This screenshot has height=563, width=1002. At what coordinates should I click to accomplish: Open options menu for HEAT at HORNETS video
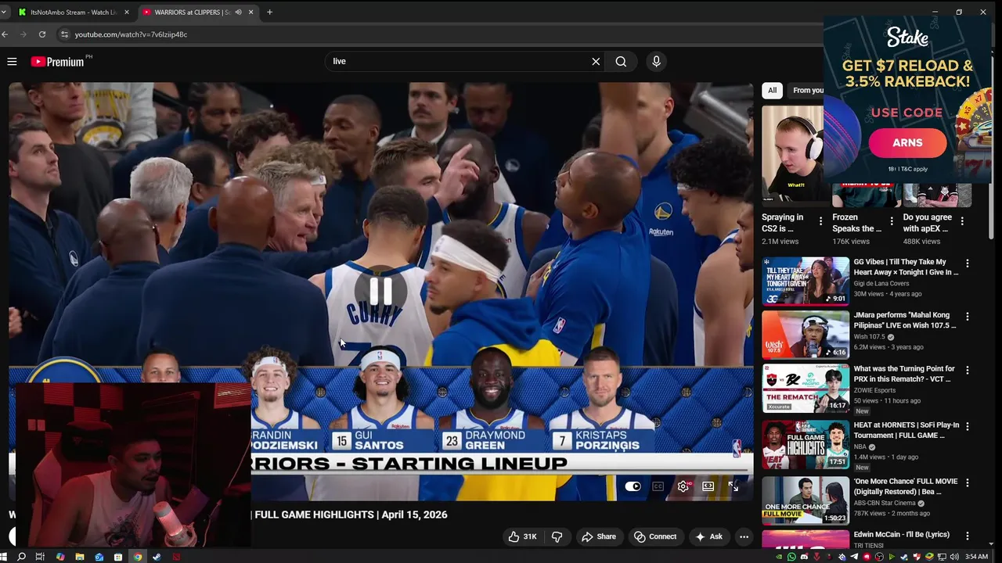968,426
